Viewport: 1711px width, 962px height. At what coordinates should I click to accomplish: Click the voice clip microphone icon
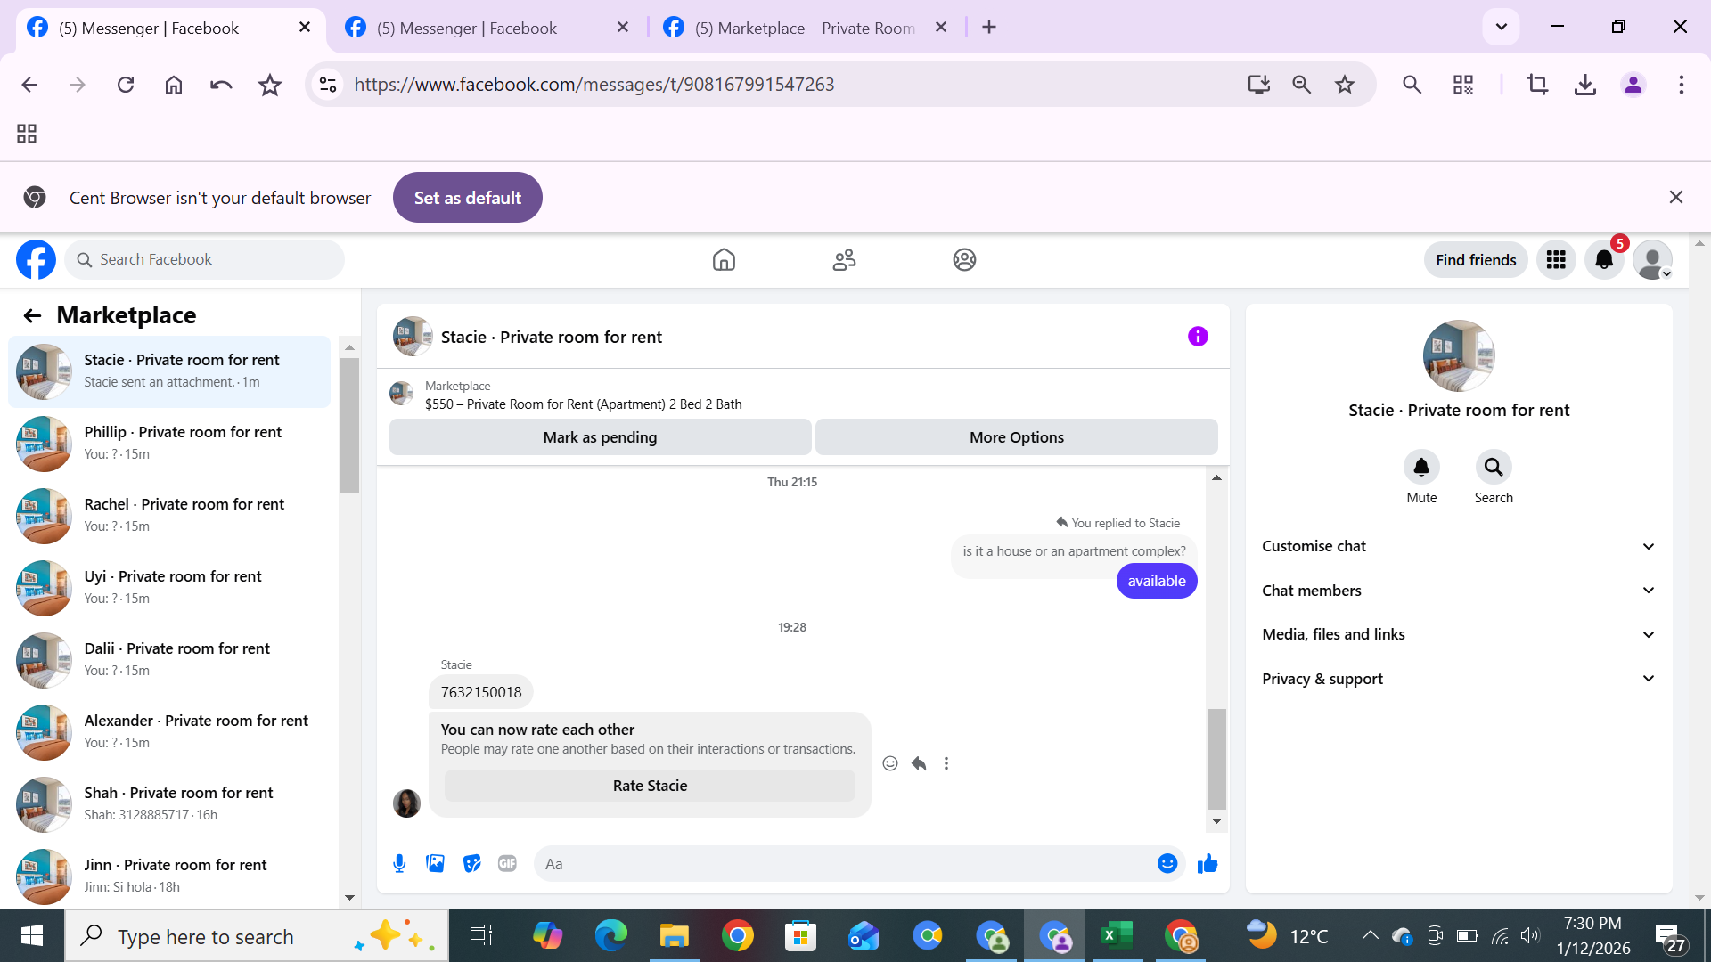tap(399, 863)
